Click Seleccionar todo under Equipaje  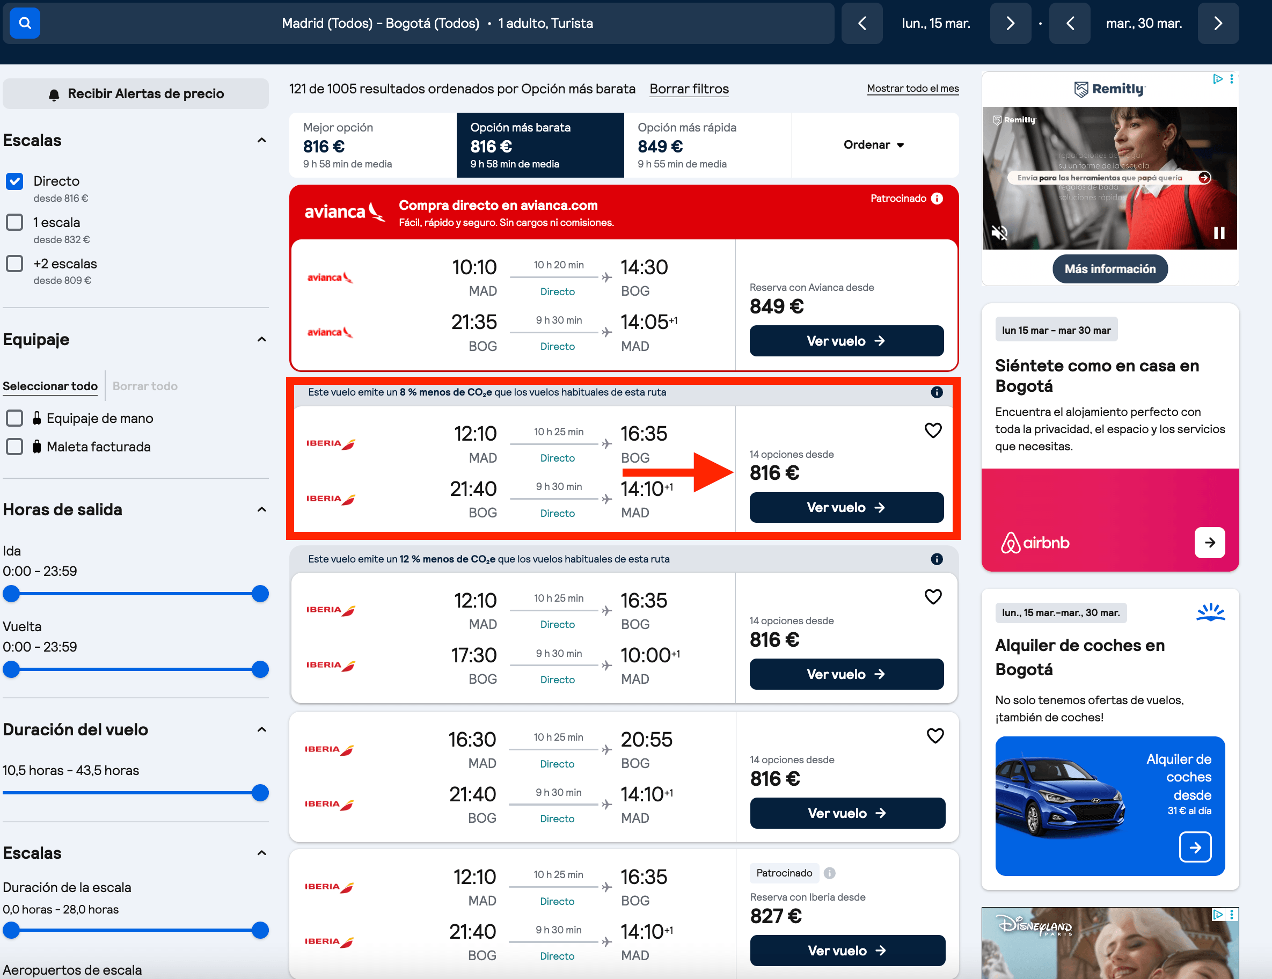[50, 386]
